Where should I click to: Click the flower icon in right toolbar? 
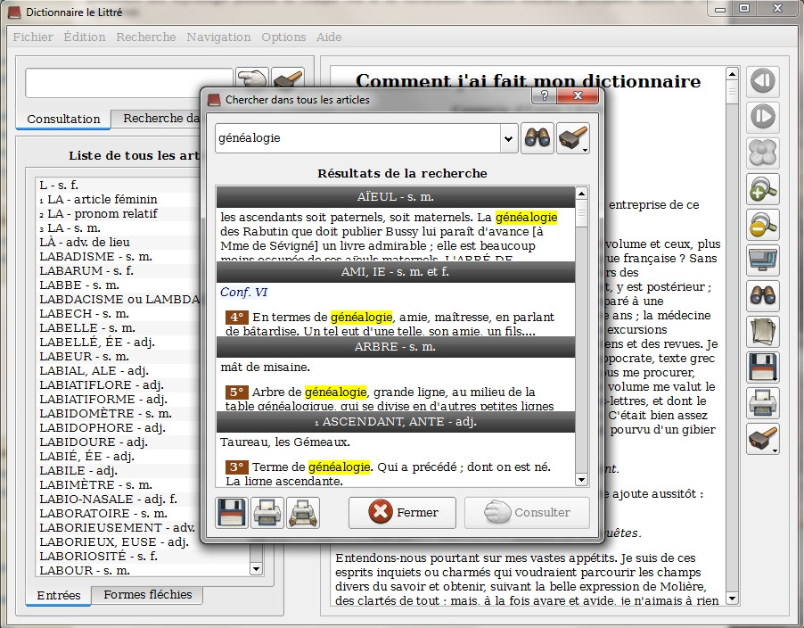(x=763, y=153)
